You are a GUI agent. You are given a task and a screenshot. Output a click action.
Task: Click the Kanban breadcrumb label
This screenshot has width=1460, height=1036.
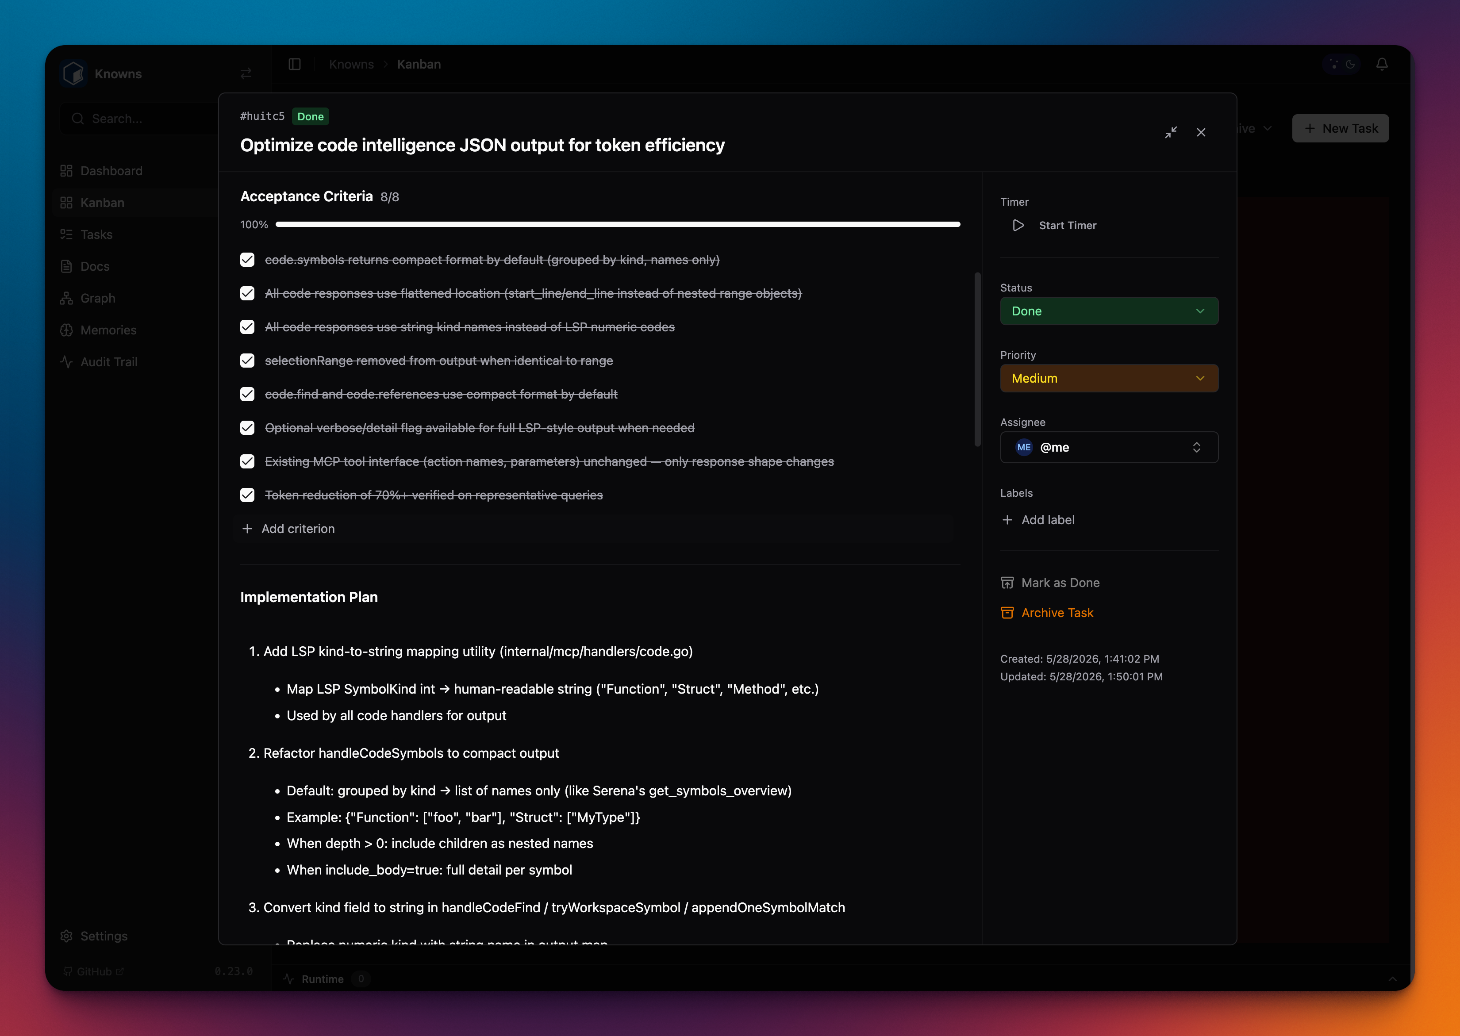(x=419, y=65)
